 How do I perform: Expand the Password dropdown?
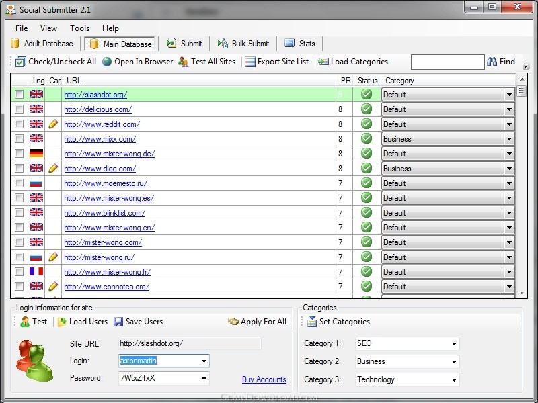click(204, 379)
